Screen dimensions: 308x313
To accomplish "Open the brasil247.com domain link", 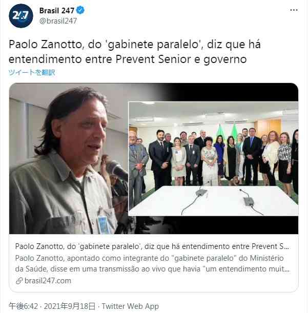I will click(x=48, y=281).
